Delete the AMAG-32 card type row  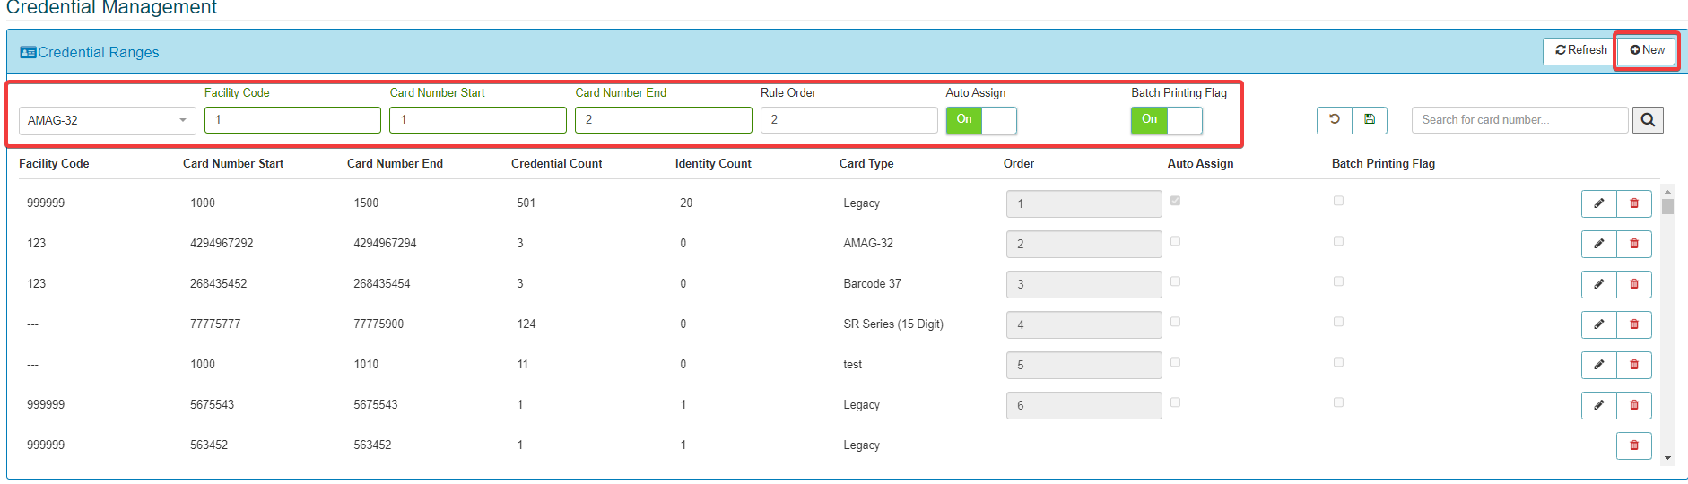pos(1634,244)
